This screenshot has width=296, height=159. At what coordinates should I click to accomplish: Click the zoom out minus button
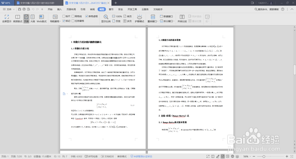254,156
